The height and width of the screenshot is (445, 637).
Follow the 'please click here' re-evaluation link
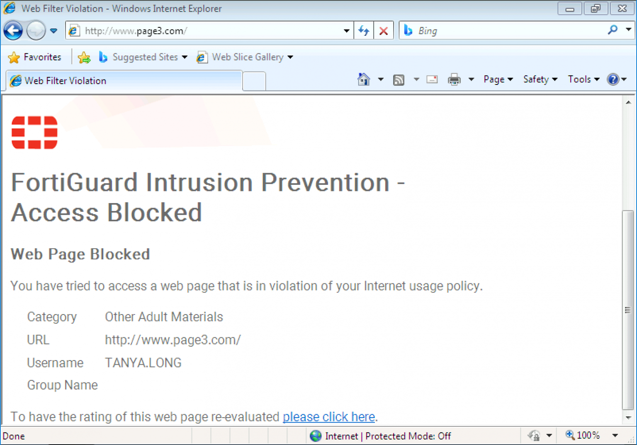[x=328, y=417]
